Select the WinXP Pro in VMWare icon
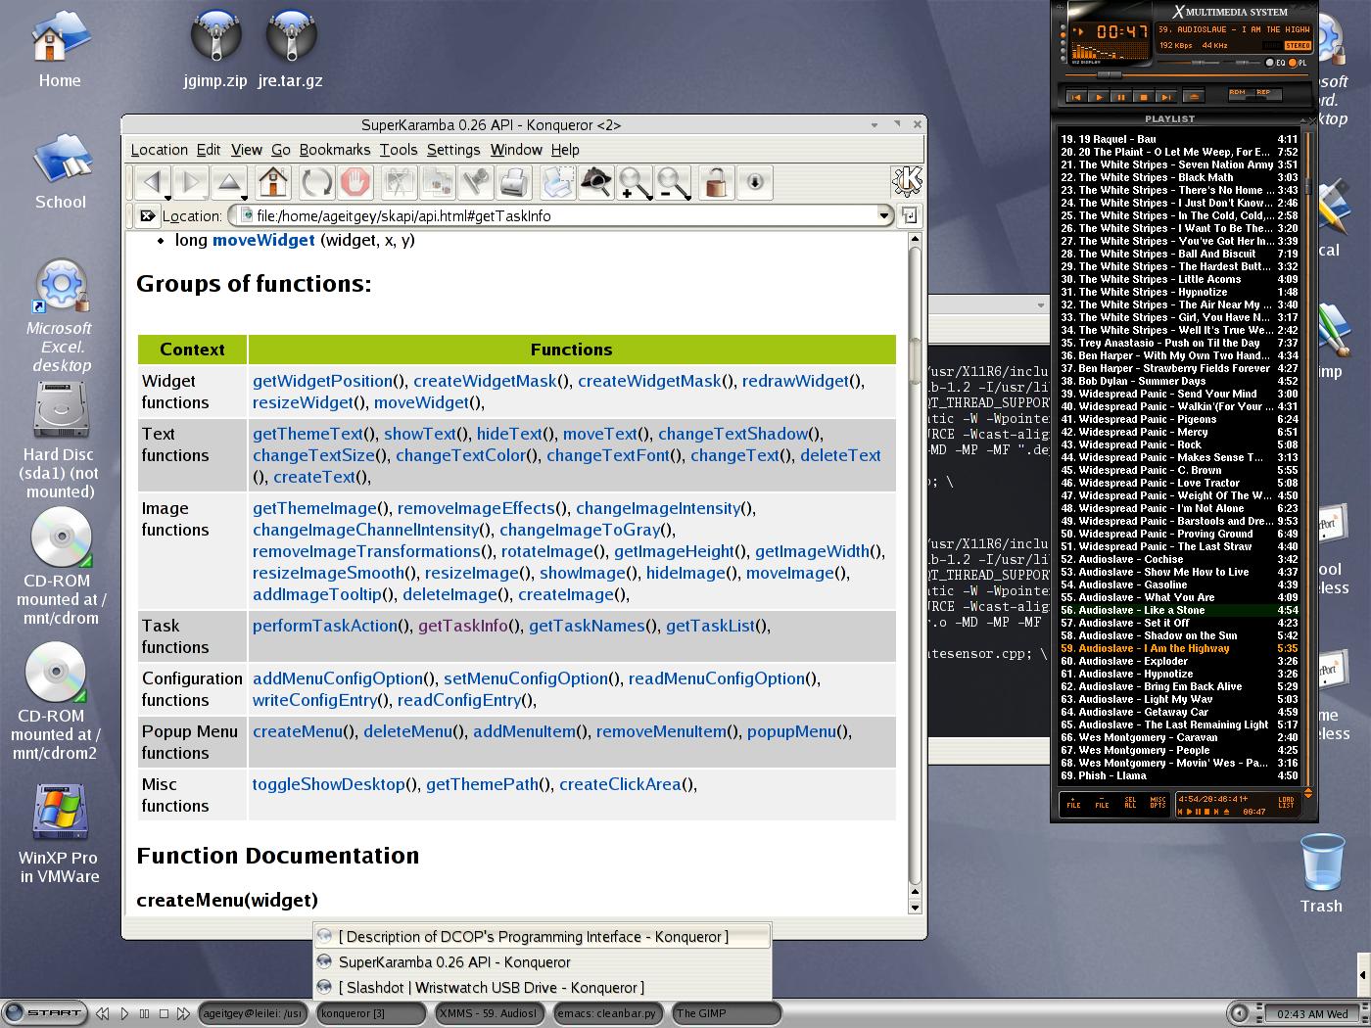1371x1028 pixels. click(60, 834)
